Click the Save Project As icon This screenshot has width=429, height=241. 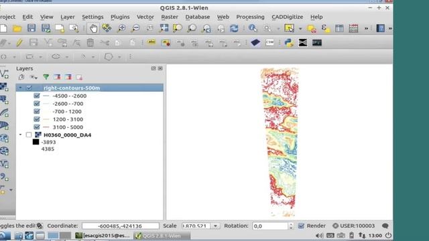pos(46,28)
